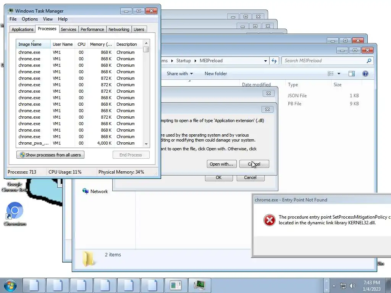391x293 pixels.
Task: Click the first blank taskbar window button
Action: pos(34,285)
